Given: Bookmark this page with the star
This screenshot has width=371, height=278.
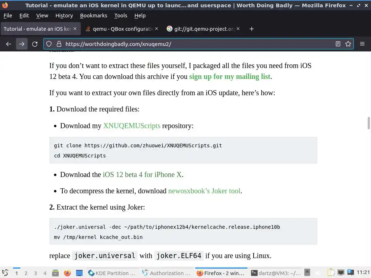Looking at the screenshot, I should tap(348, 44).
